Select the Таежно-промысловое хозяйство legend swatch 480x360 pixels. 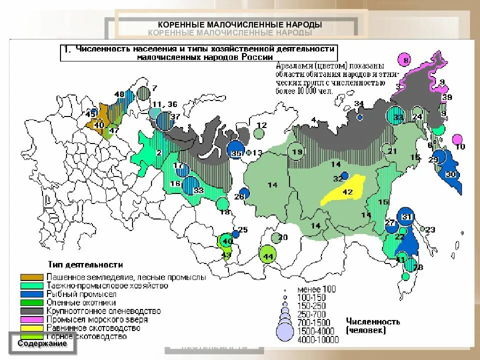(x=32, y=285)
